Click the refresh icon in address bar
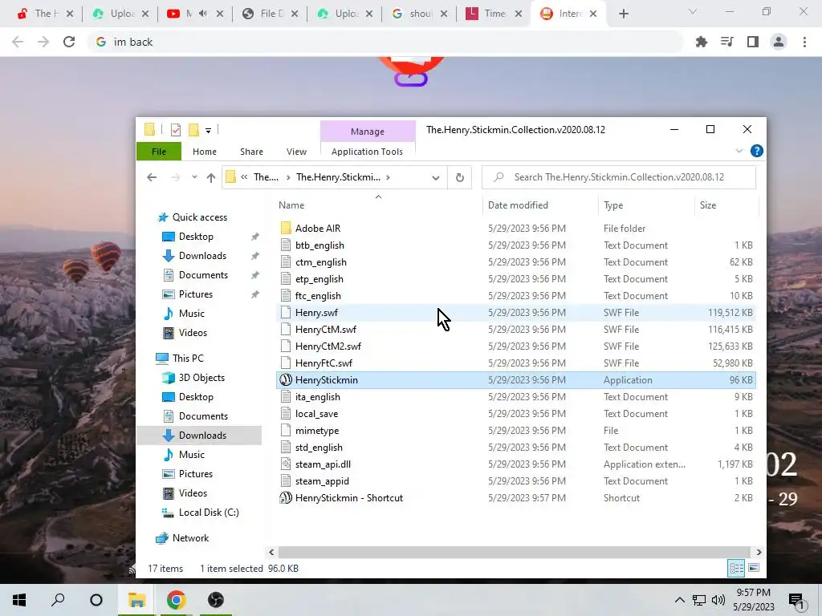The width and height of the screenshot is (822, 616). point(460,177)
